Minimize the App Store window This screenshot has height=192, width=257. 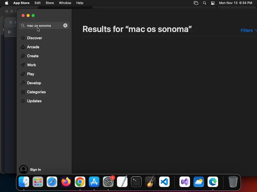(x=28, y=15)
